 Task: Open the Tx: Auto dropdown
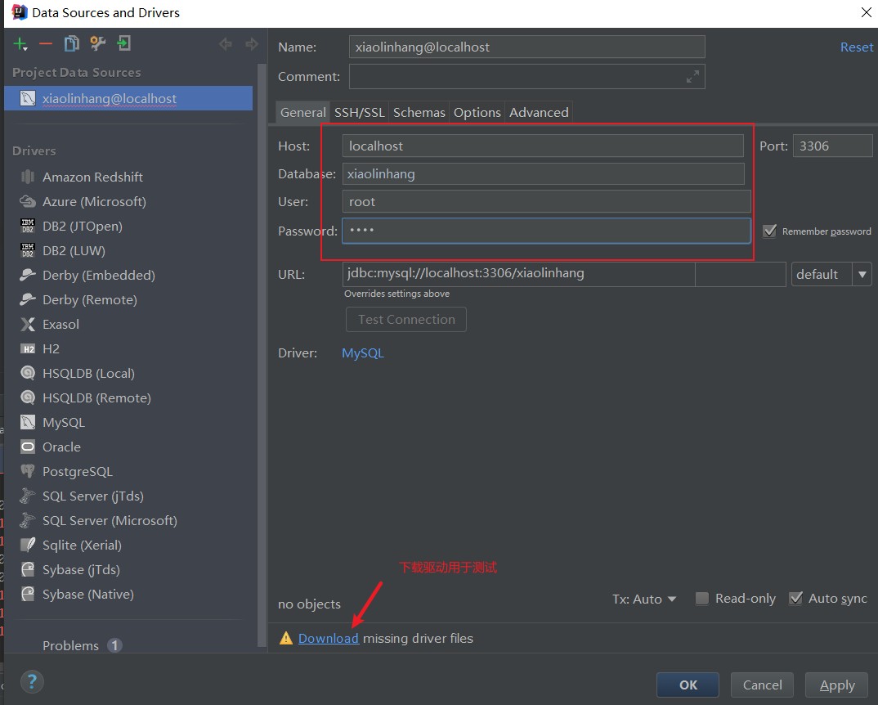(644, 599)
